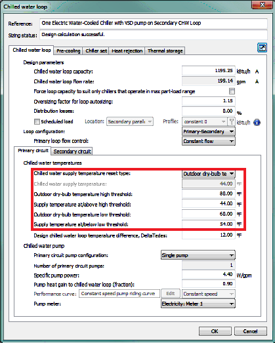
Task: Expand the Primary loop flow control dropdown
Action: [209, 141]
